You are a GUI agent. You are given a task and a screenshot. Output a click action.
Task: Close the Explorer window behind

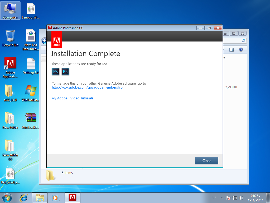(x=243, y=34)
